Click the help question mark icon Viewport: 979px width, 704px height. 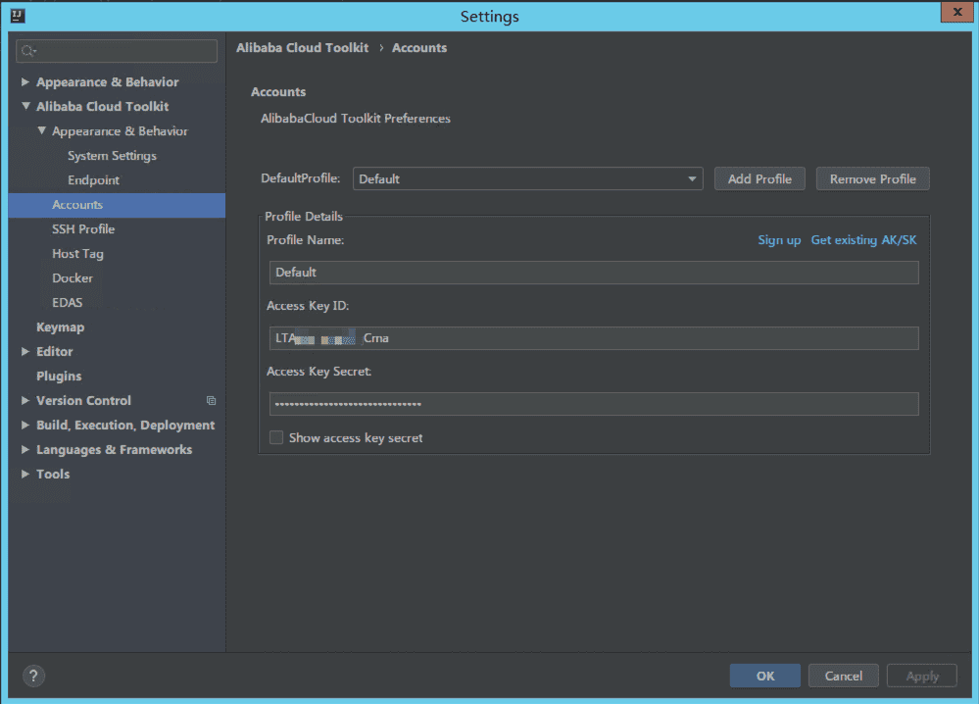pyautogui.click(x=33, y=676)
